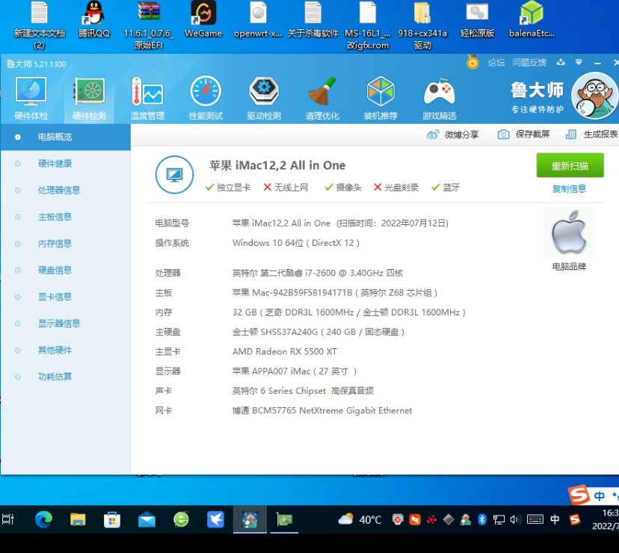Open the 11.6.1_0.7.6 原始EFI archive on desktop
Screen dimensions: 619x553
tap(149, 25)
